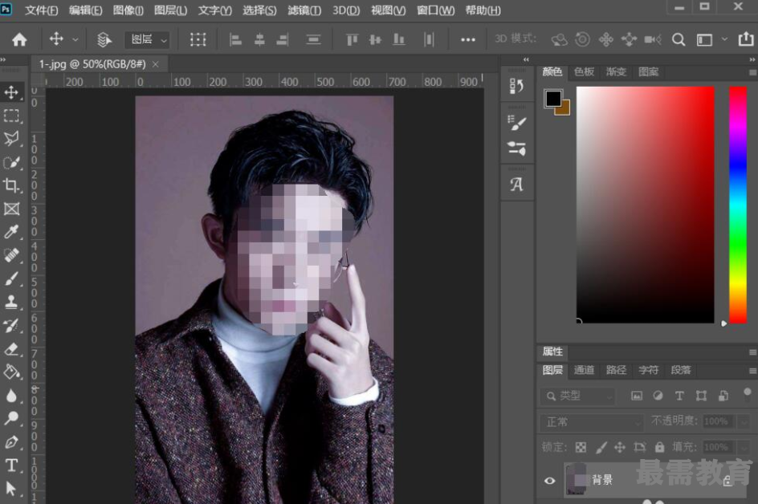Click the black foreground color swatch
Screen dimensions: 758x504
(x=553, y=98)
